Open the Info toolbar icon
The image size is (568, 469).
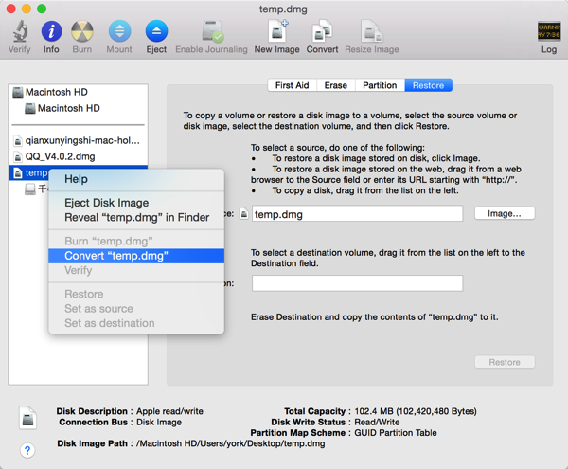pyautogui.click(x=51, y=31)
